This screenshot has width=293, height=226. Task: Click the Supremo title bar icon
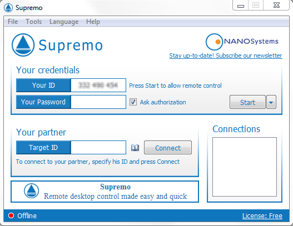click(x=8, y=8)
